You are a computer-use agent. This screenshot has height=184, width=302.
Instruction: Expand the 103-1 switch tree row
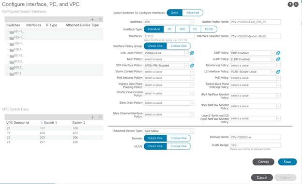coord(8,38)
